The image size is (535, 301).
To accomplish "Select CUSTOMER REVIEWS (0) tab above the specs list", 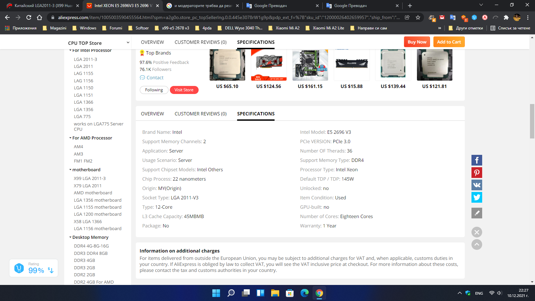I will pos(201,114).
